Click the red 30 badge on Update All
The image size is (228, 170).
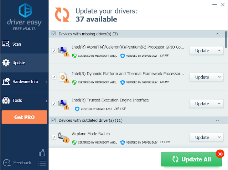[220, 154]
